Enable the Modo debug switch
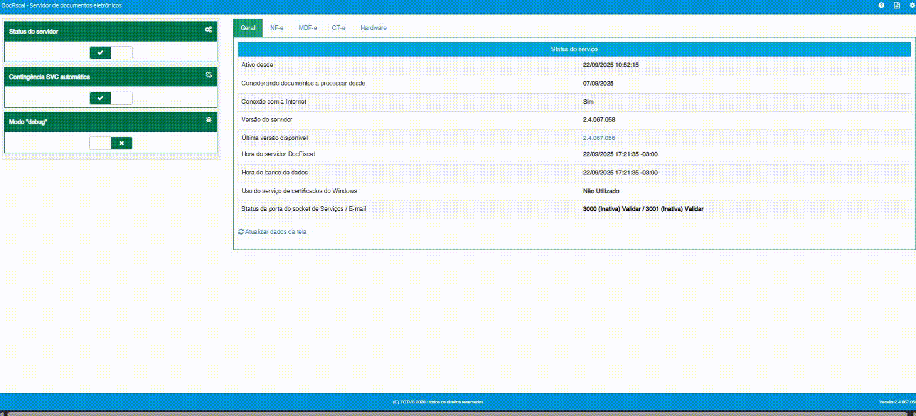 (111, 143)
